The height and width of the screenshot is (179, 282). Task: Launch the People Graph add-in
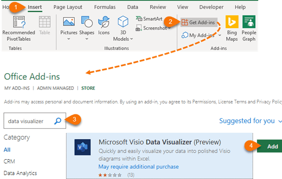249,29
